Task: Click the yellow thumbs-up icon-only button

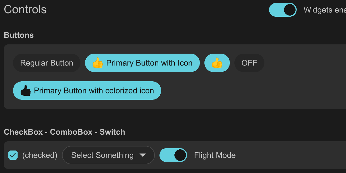Action: tap(217, 63)
